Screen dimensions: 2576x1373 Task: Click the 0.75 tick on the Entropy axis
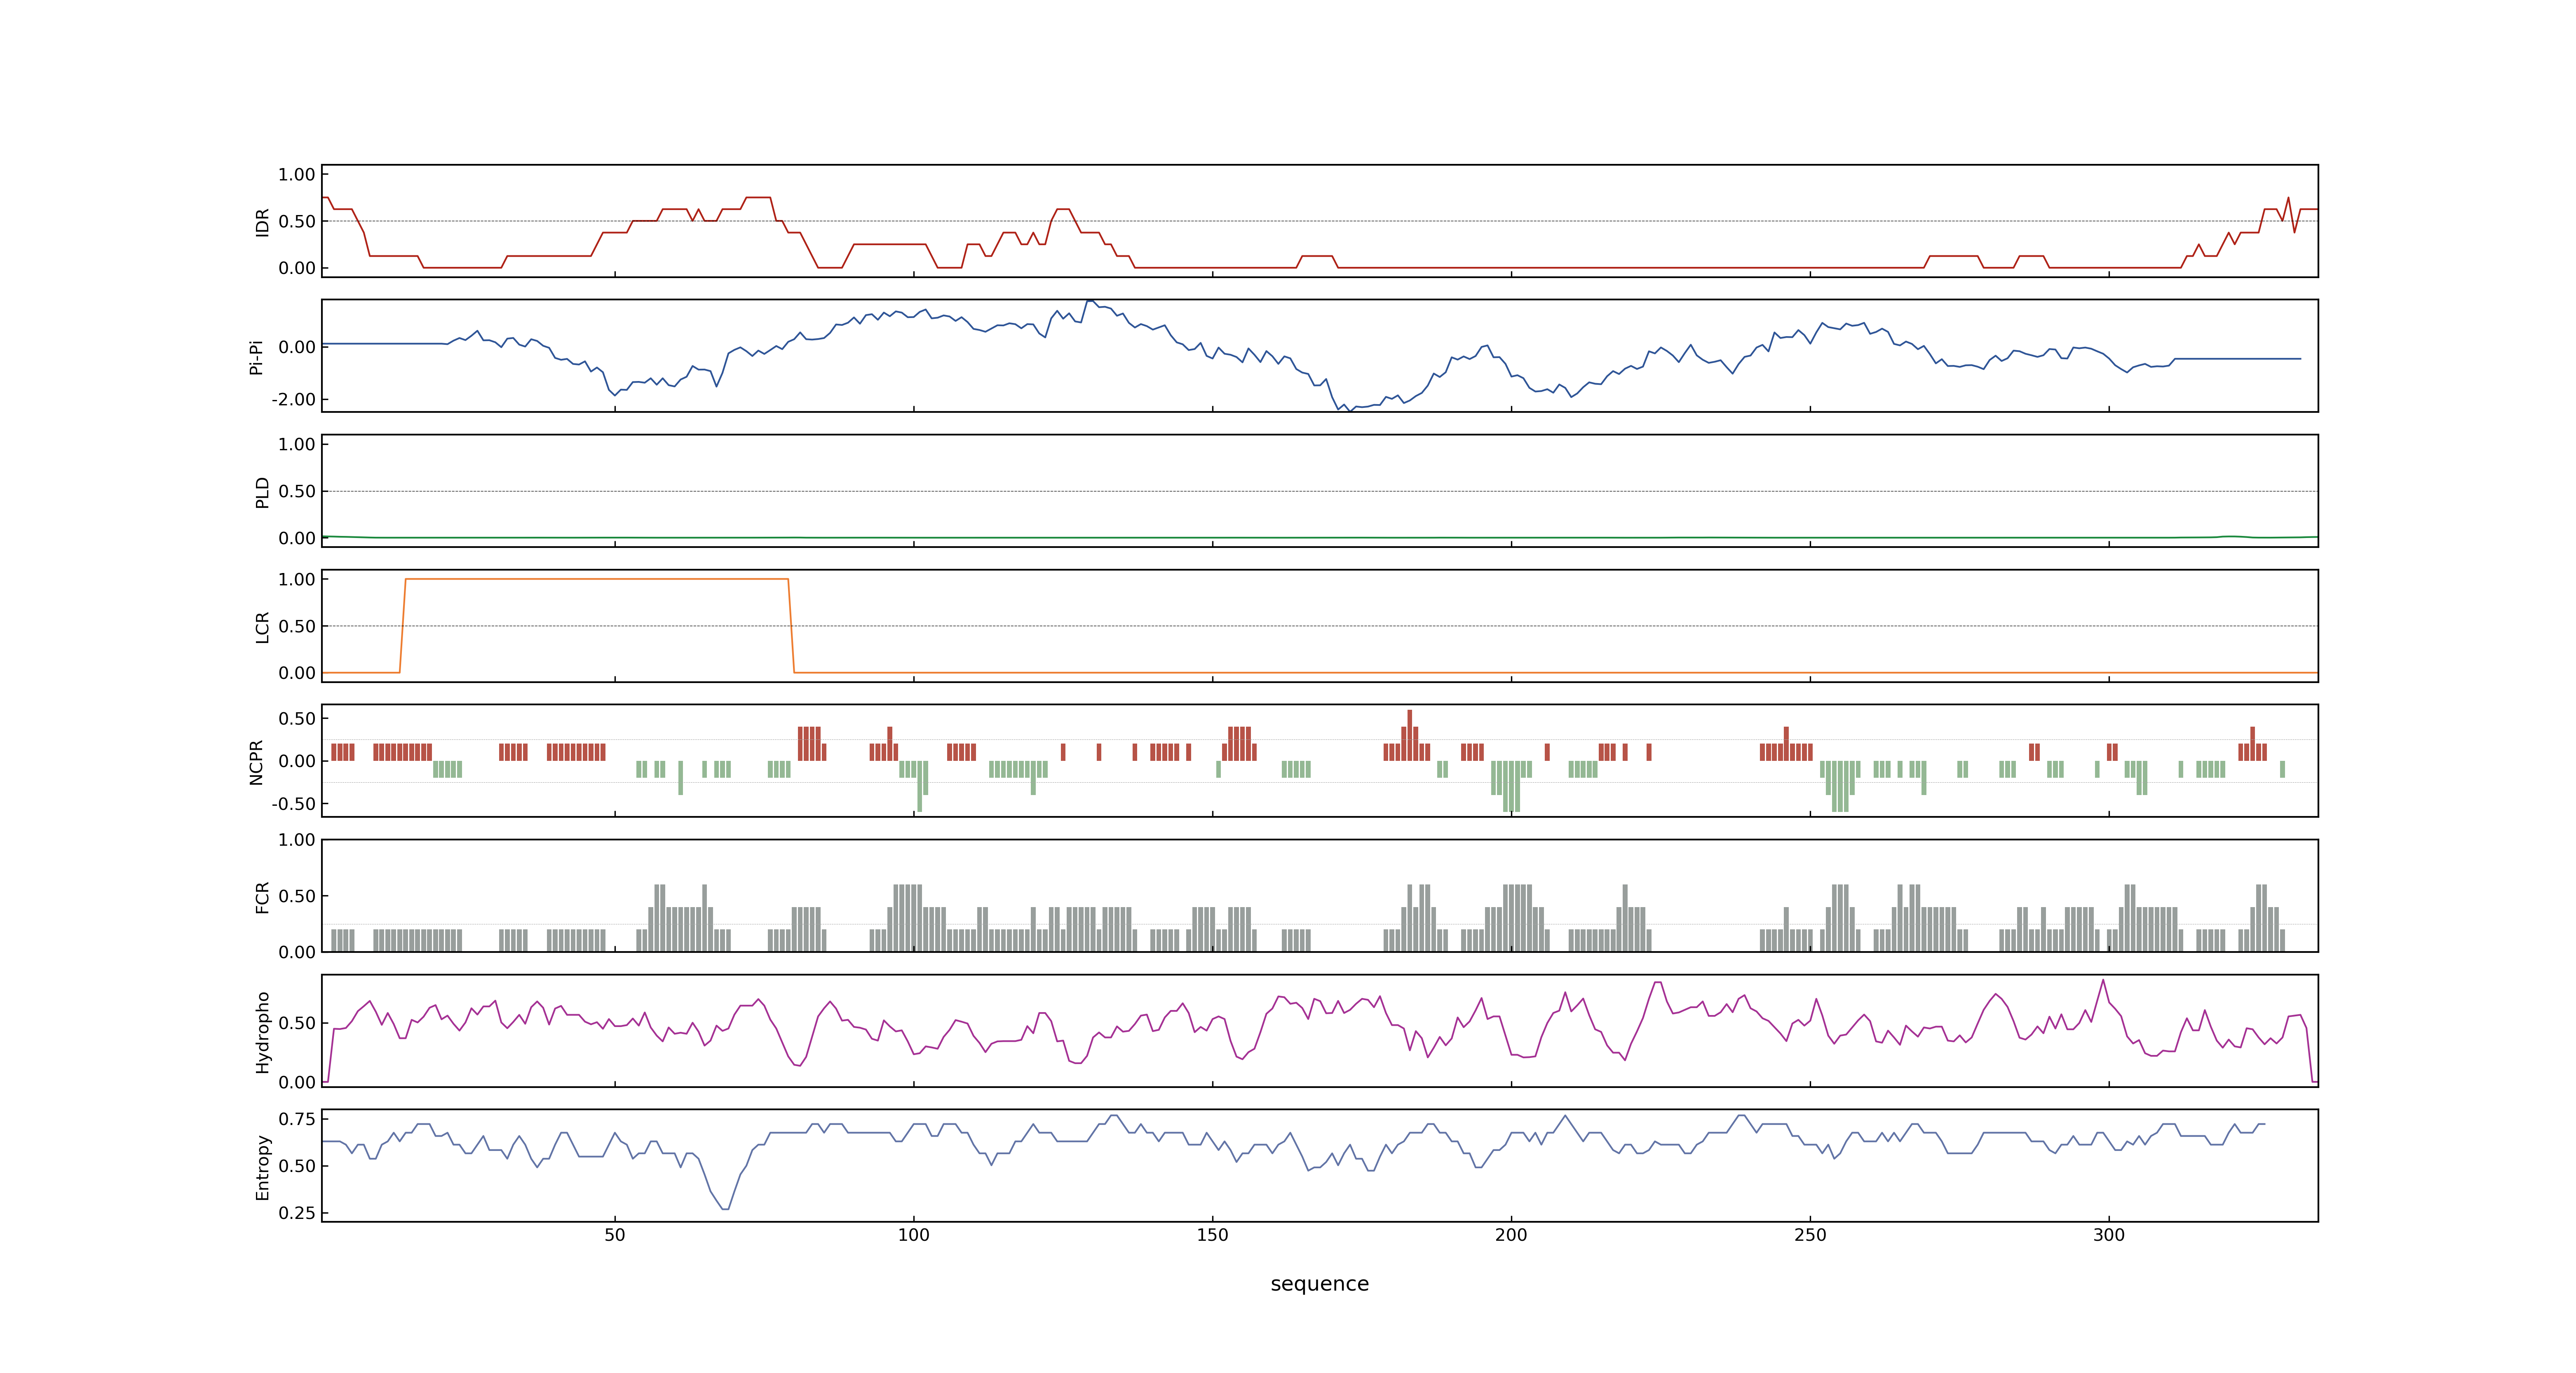click(x=297, y=1119)
